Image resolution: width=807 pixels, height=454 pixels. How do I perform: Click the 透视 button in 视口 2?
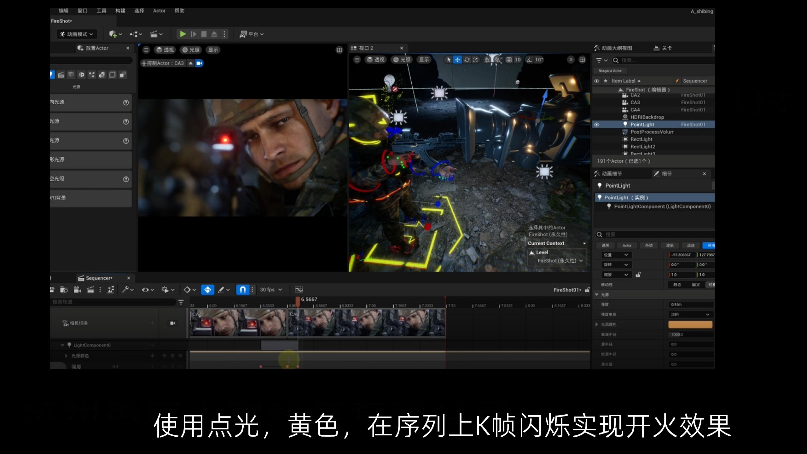coord(376,60)
